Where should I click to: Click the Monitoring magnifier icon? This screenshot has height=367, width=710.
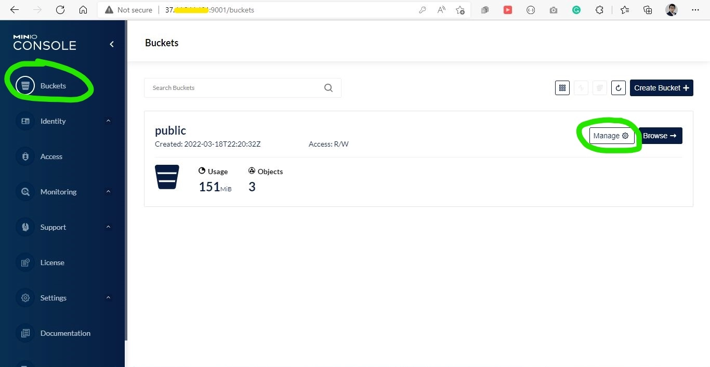[25, 192]
